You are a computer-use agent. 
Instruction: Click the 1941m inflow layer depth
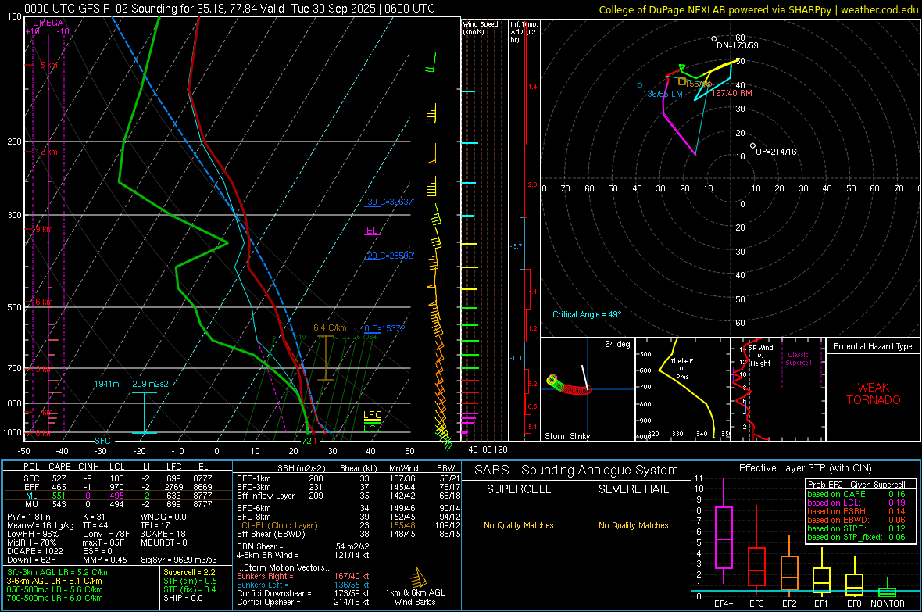106,384
